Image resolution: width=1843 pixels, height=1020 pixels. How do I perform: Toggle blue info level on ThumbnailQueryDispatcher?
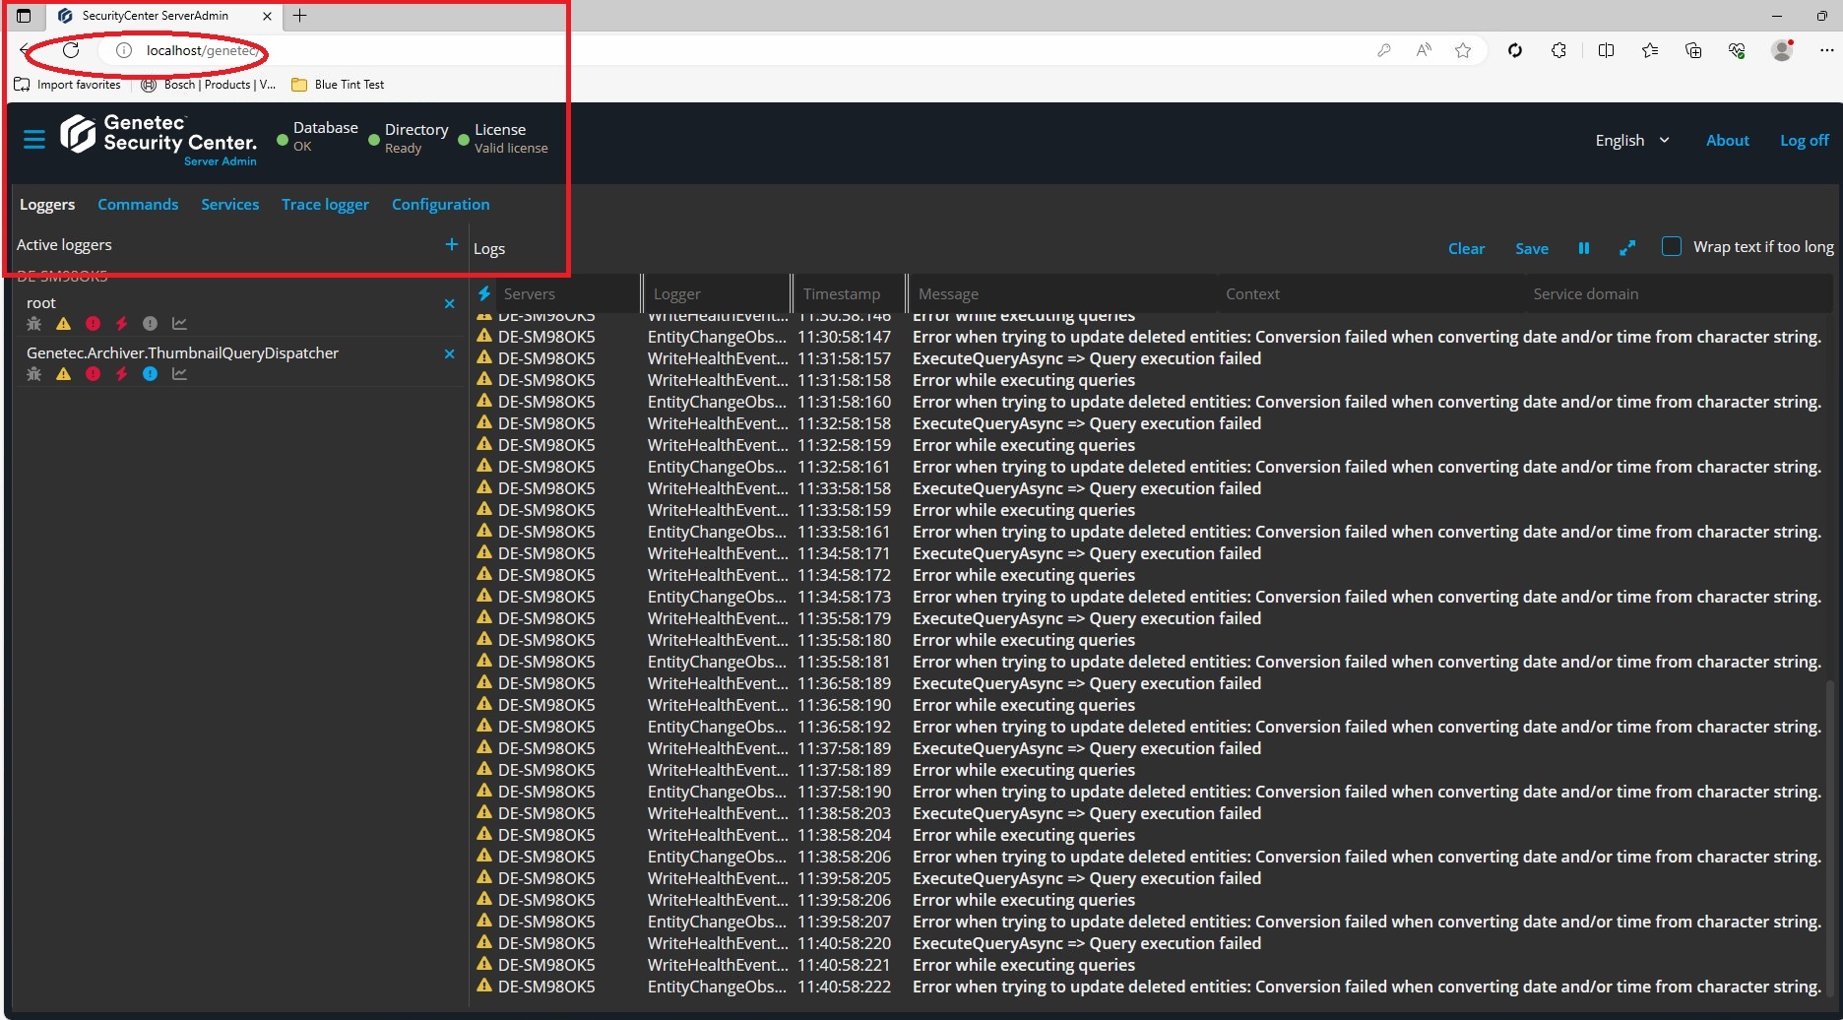[x=150, y=374]
